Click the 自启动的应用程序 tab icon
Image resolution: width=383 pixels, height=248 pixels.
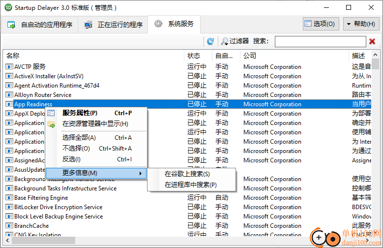tap(11, 25)
